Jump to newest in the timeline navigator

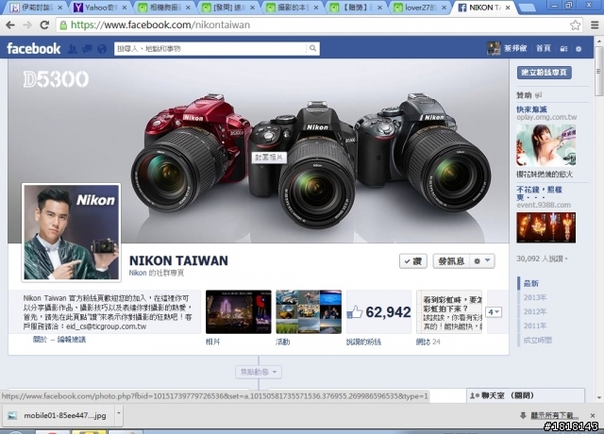click(x=530, y=283)
